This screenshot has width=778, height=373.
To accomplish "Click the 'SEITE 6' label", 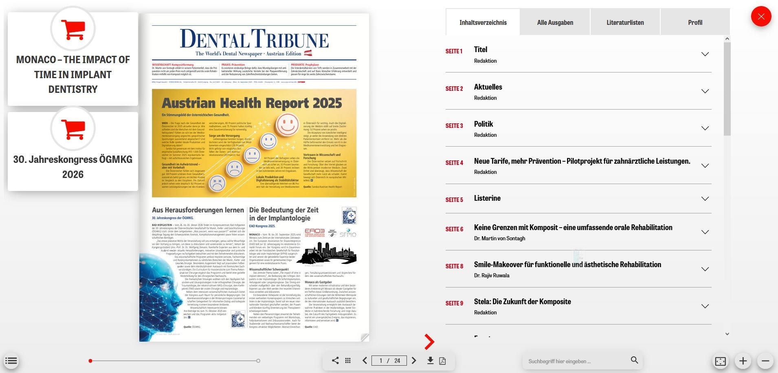I will coord(454,229).
